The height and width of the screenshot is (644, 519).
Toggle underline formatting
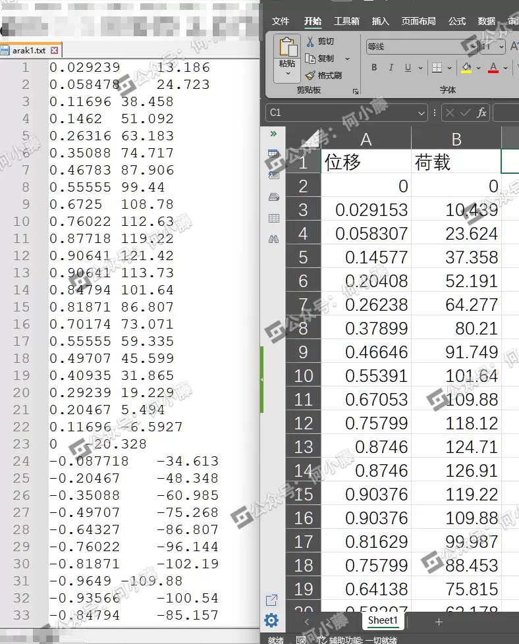pos(408,68)
